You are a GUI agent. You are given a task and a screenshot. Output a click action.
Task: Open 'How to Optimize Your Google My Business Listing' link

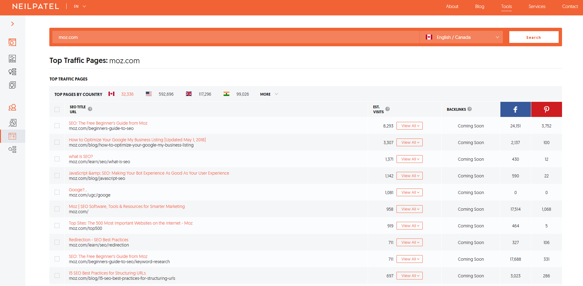[x=137, y=140]
